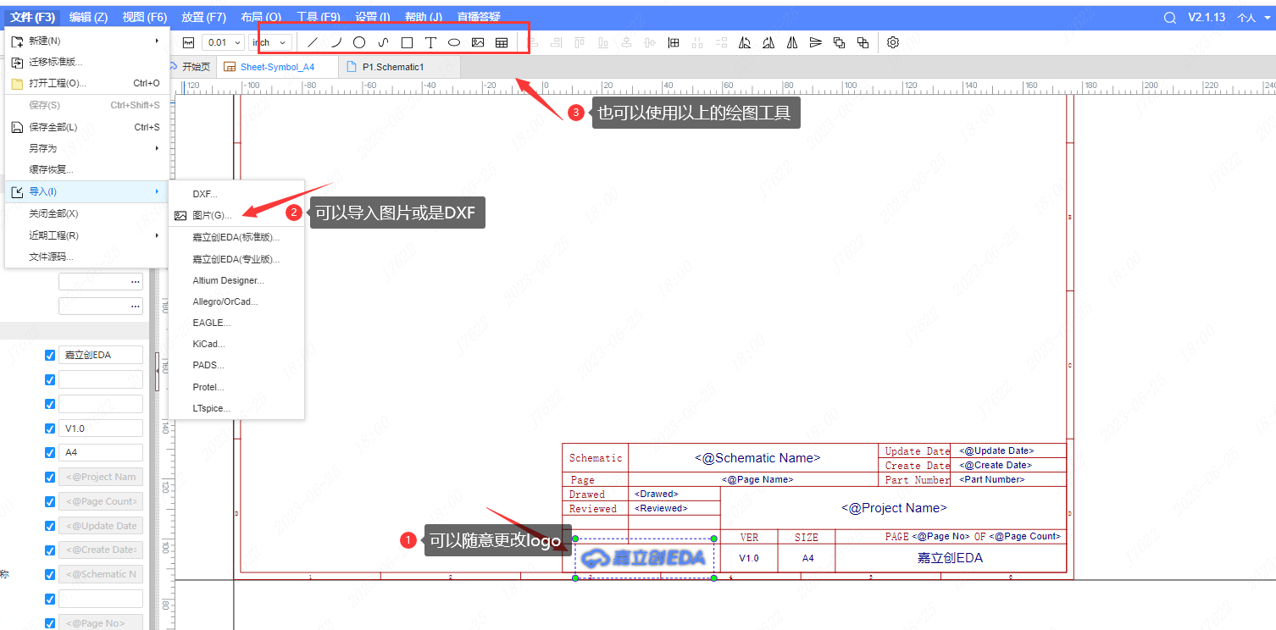Click into the V1.0 input field
Image resolution: width=1276 pixels, height=630 pixels.
pyautogui.click(x=101, y=428)
